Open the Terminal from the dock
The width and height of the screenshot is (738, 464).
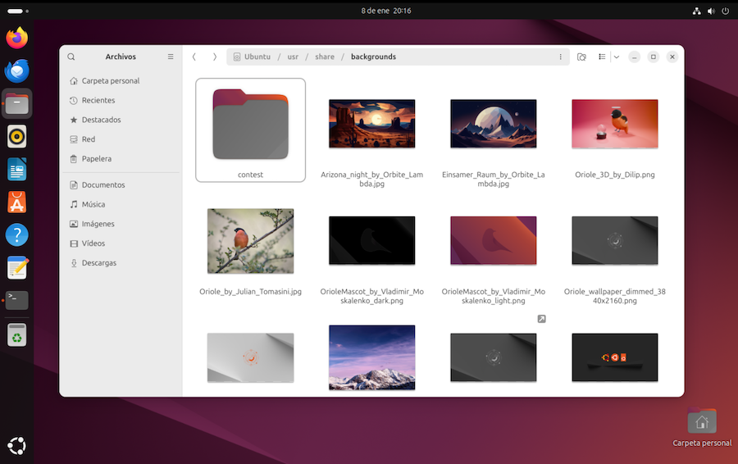point(16,300)
